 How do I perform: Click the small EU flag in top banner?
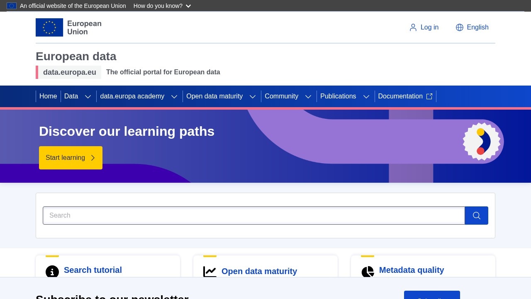(x=12, y=6)
